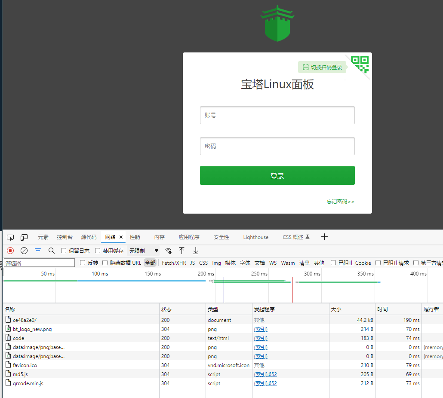Switch to the 元素 tab
443x398 pixels.
(43, 237)
